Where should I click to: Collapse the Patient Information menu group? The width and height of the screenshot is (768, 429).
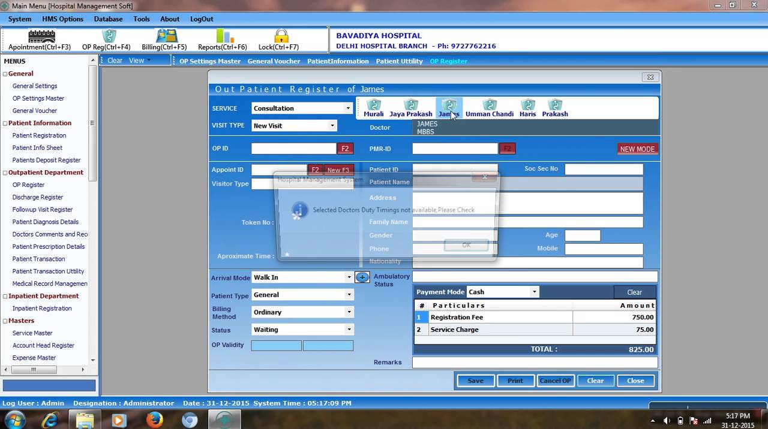click(x=5, y=123)
